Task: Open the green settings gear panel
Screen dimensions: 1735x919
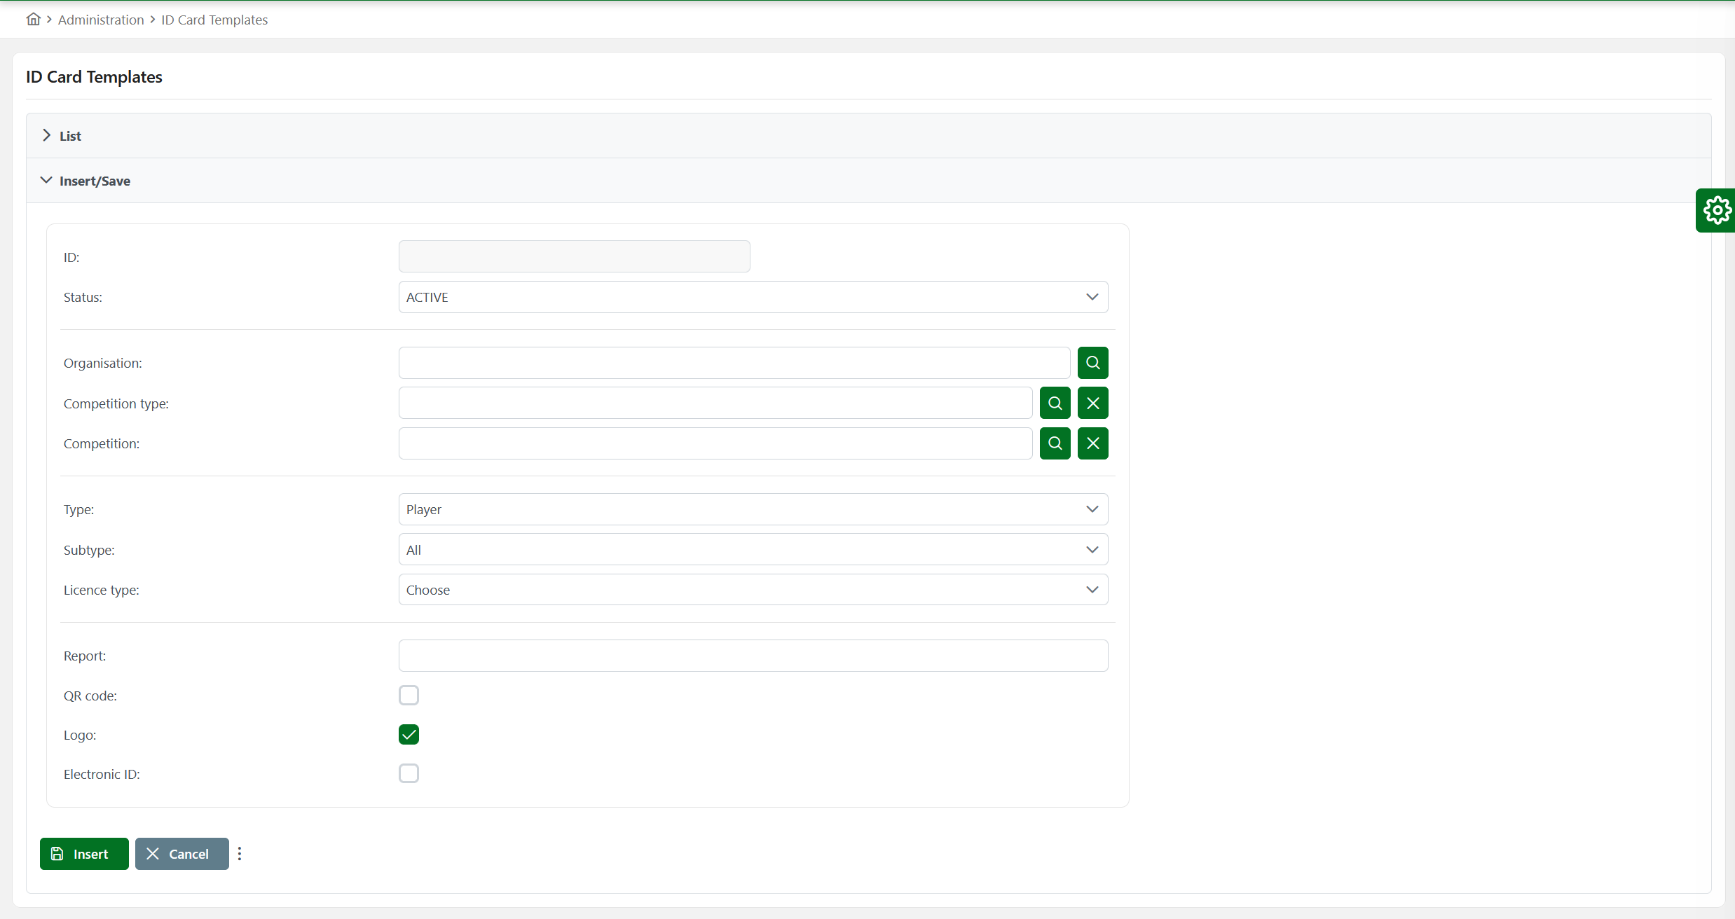Action: coord(1716,210)
